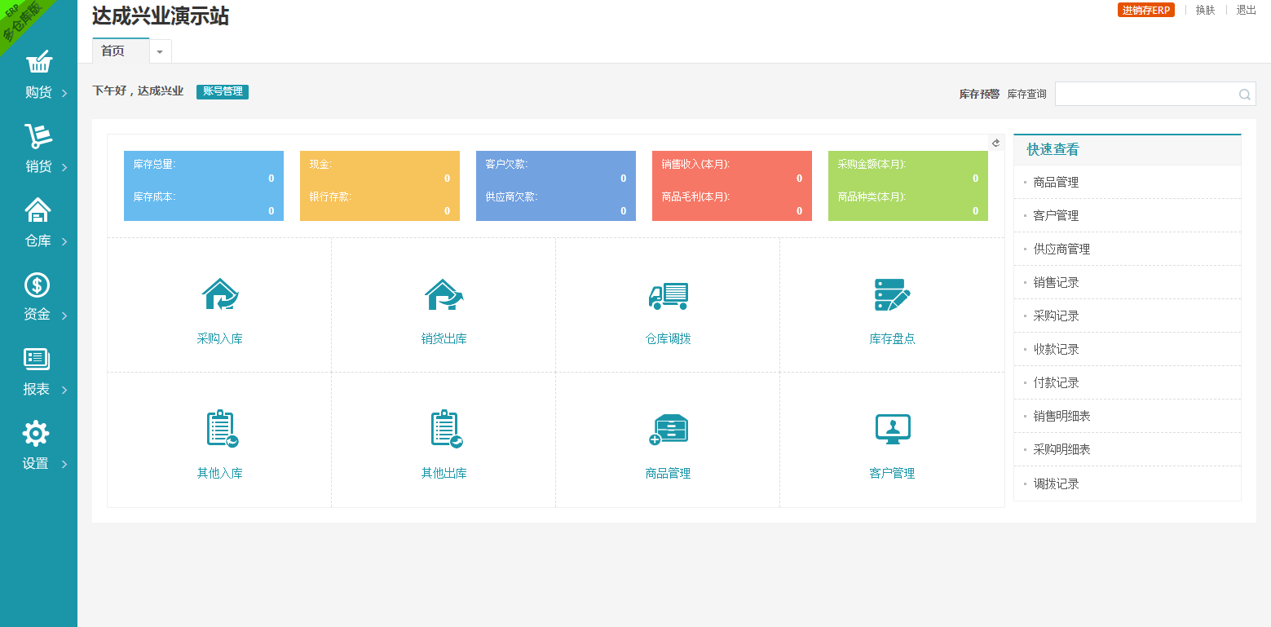This screenshot has width=1271, height=627.
Task: Click the 商品管理 drawer icon
Action: tap(668, 429)
